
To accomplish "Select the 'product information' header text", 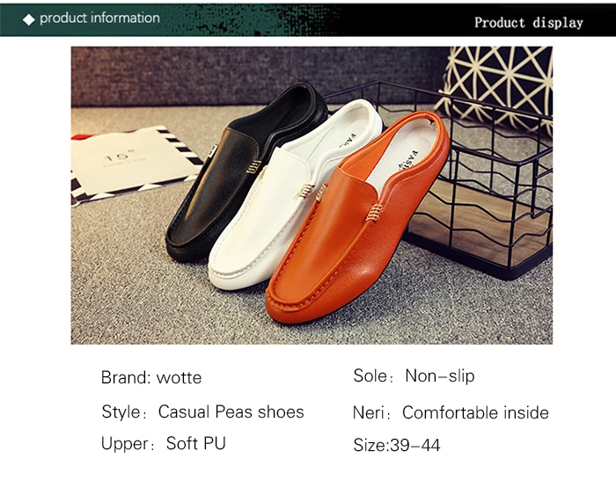I will click(99, 18).
